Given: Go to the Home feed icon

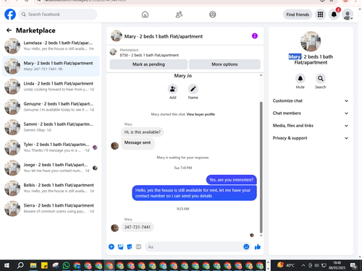Looking at the screenshot, I should click(x=145, y=14).
